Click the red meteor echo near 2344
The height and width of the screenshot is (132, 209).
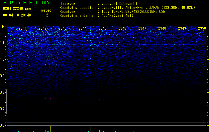(90, 99)
